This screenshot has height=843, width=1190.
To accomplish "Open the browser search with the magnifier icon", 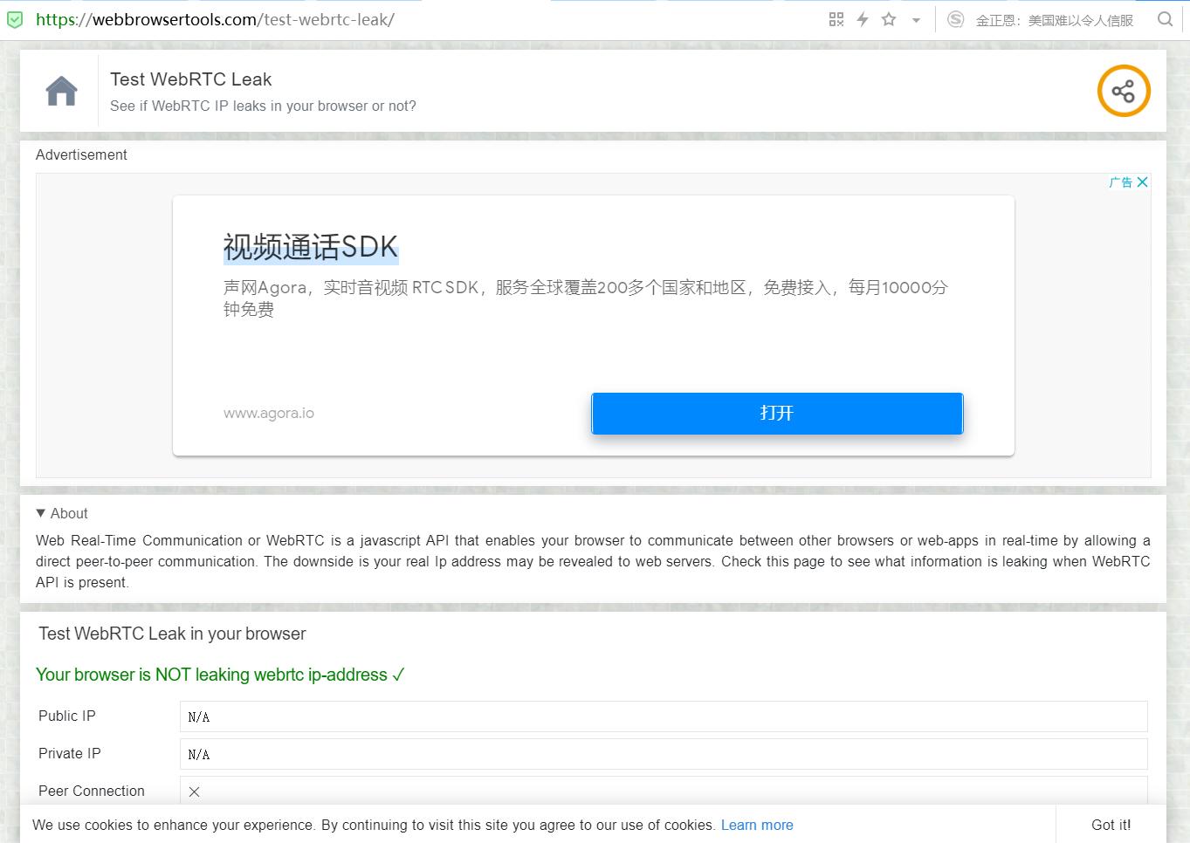I will point(1166,18).
